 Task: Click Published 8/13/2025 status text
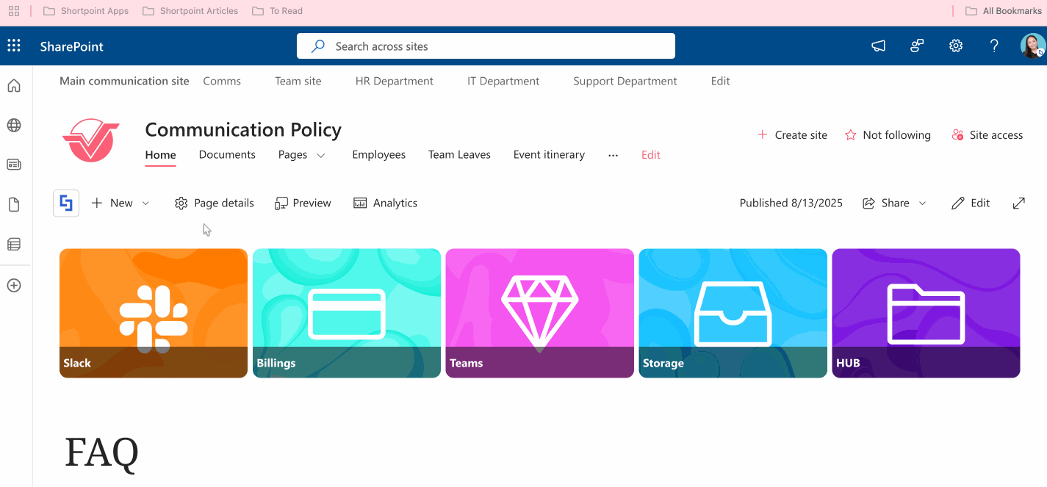point(791,203)
